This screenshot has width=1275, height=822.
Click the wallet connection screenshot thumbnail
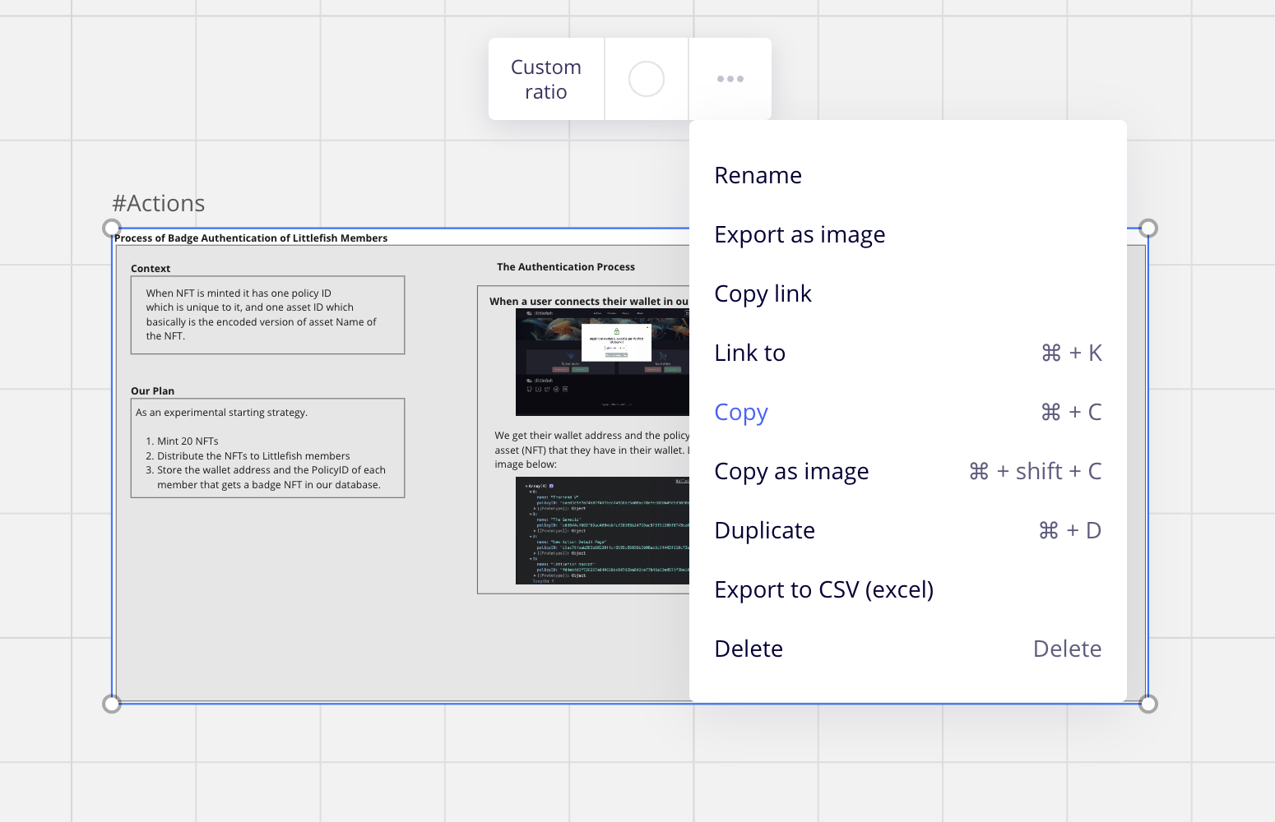coord(602,362)
